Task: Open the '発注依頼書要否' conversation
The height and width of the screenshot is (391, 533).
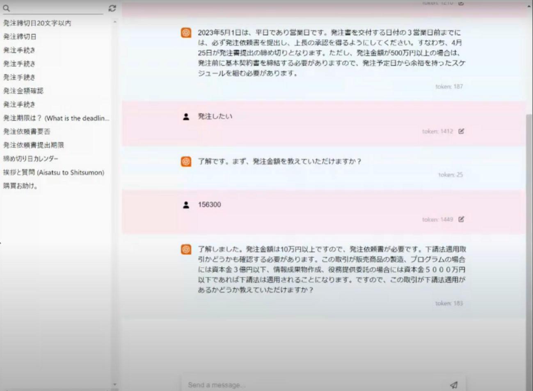Action: (x=27, y=132)
